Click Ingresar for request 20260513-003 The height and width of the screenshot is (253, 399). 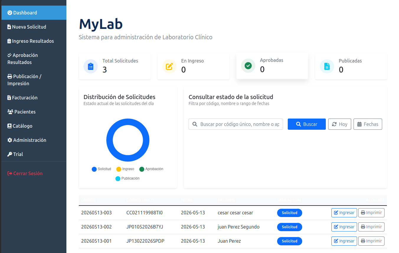tap(344, 213)
